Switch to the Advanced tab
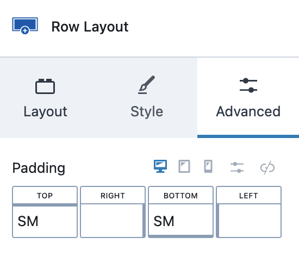 (248, 98)
